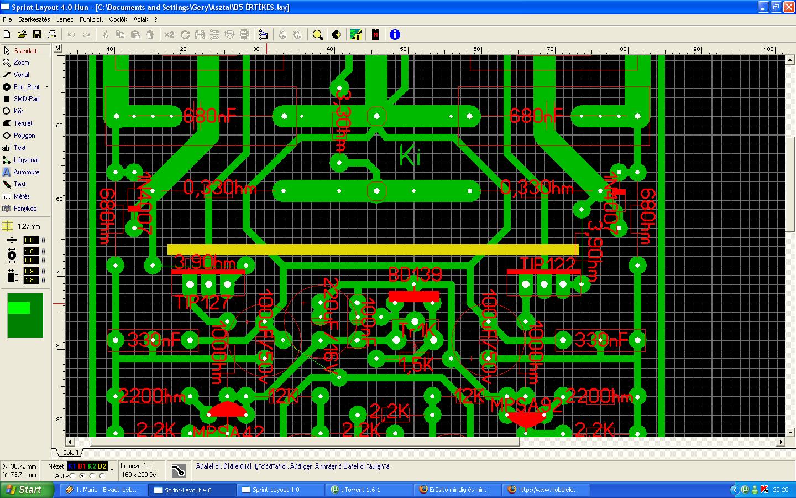Set B2 as the active layer
796x498 pixels.
(x=102, y=475)
